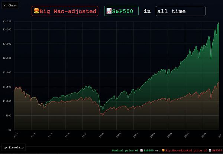Click the 2007 x-axis year label

pyautogui.click(x=84, y=135)
